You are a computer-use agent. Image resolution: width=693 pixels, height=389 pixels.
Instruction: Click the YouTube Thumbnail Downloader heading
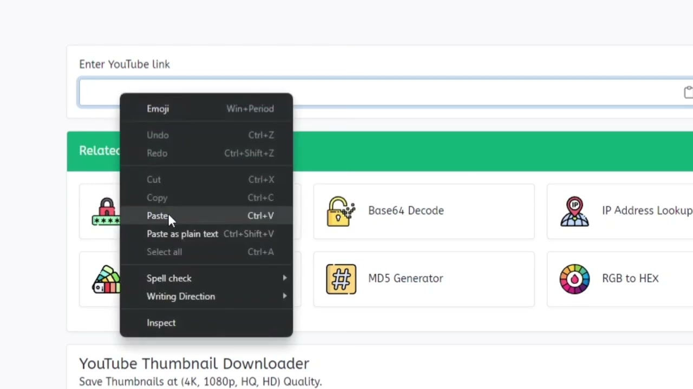[194, 363]
